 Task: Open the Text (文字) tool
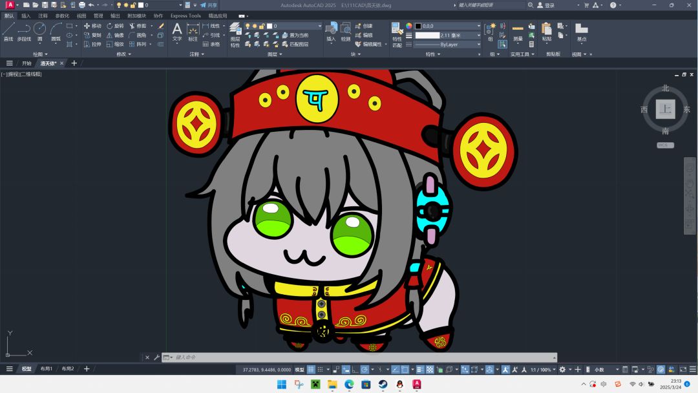tap(177, 32)
